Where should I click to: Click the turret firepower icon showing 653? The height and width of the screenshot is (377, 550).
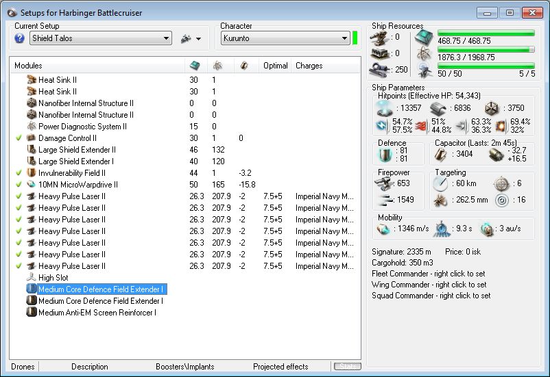tap(384, 183)
